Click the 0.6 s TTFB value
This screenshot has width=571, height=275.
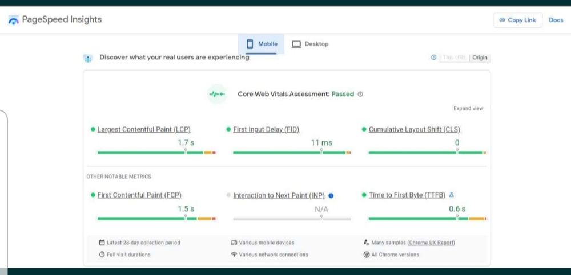pos(457,209)
